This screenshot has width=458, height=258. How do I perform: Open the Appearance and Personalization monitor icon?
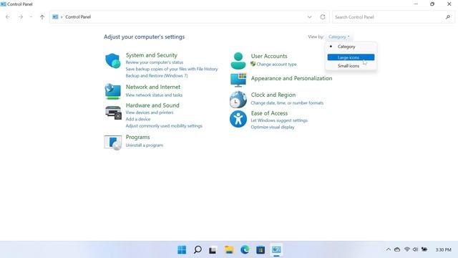pos(238,80)
